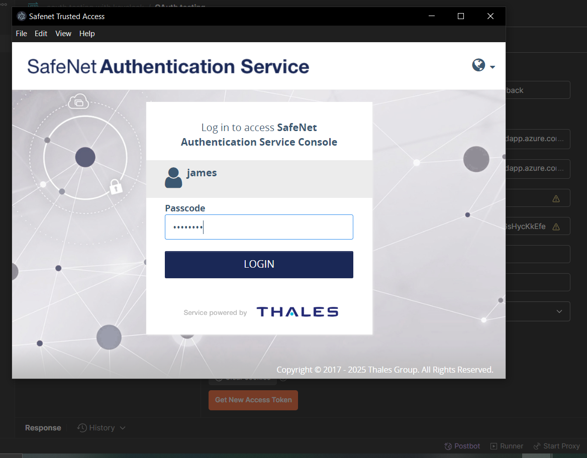
Task: Click the warning triangle in the empty field
Action: (x=556, y=198)
